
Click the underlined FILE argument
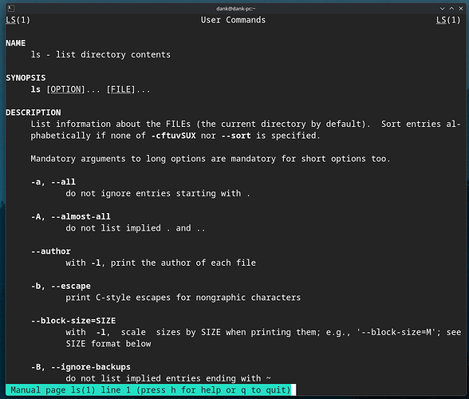[121, 89]
